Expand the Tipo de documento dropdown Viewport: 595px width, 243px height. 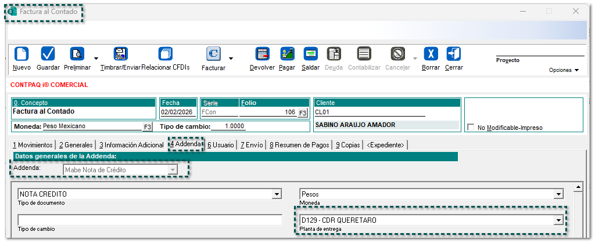click(x=275, y=194)
